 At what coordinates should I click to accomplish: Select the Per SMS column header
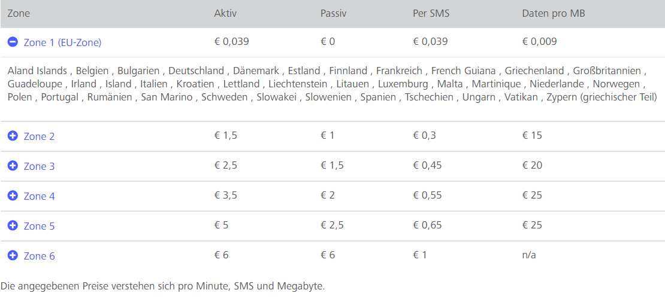pyautogui.click(x=430, y=13)
